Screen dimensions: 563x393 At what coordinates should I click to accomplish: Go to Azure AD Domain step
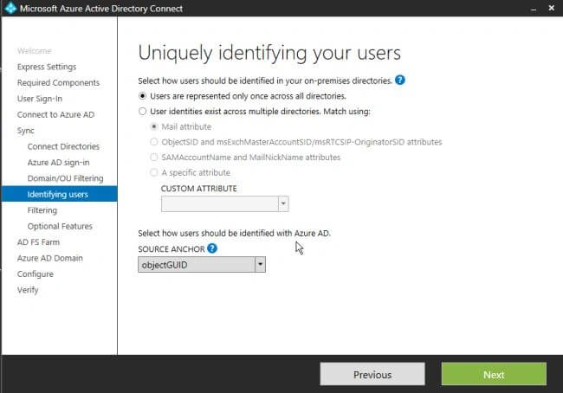click(x=50, y=258)
